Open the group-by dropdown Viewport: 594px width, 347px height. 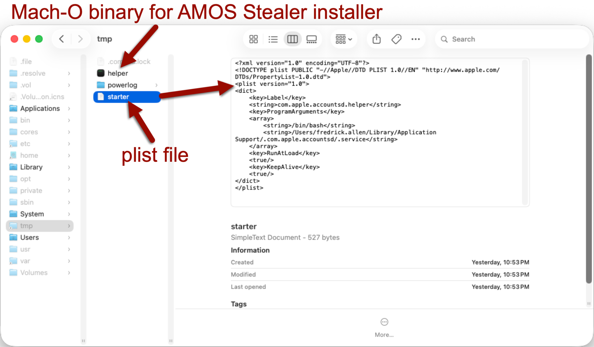344,39
